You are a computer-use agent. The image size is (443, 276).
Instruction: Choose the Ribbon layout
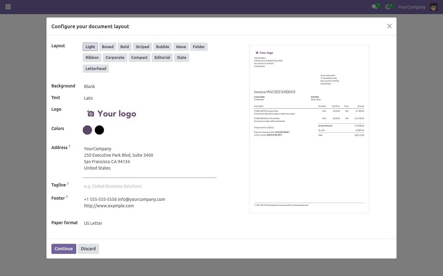[x=92, y=57]
